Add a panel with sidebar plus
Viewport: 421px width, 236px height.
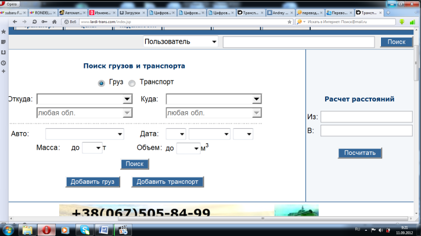[3, 71]
